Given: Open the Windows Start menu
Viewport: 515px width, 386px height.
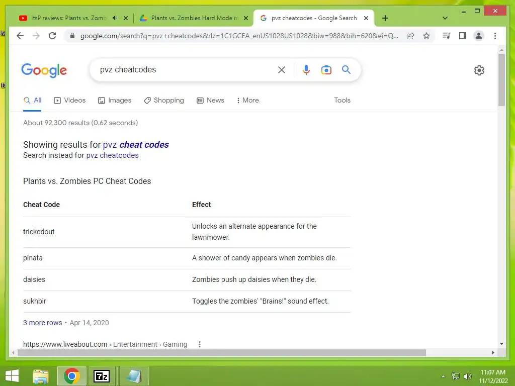Looking at the screenshot, I should click(12, 376).
